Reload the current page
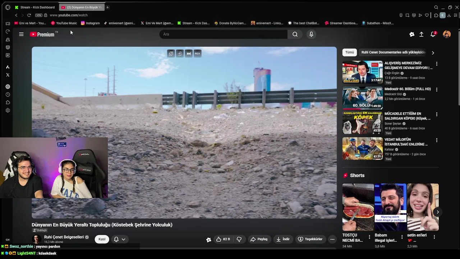Image resolution: width=460 pixels, height=259 pixels. point(29,15)
